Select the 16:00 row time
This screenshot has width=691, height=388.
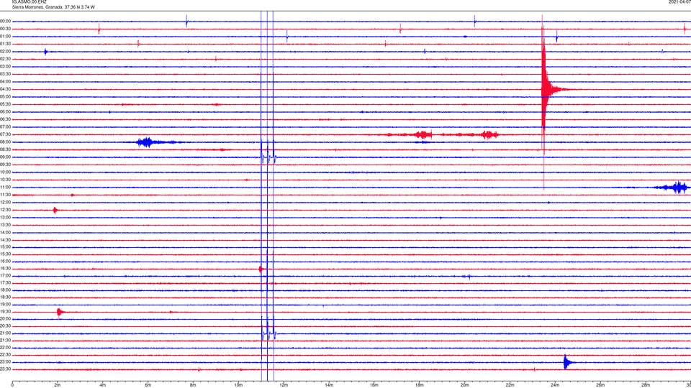(x=6, y=262)
